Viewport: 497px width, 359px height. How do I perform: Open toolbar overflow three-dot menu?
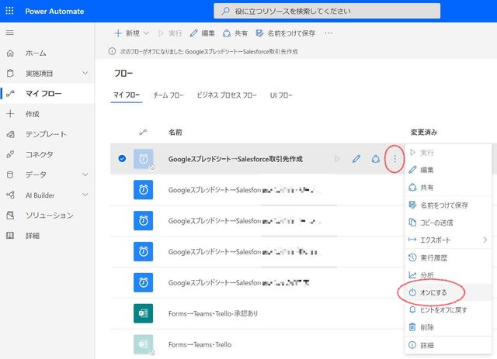click(x=328, y=33)
